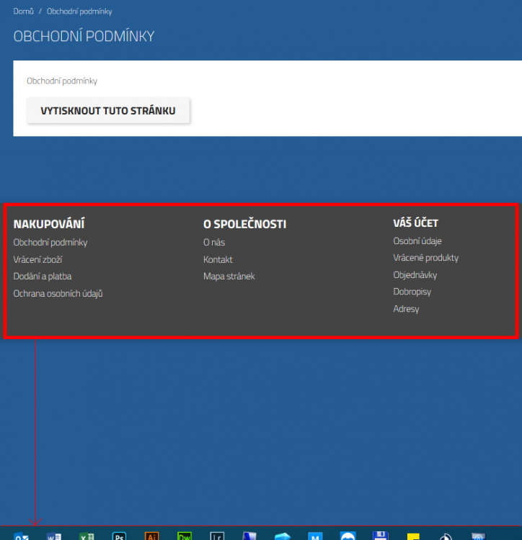522x540 pixels.
Task: Go to the Domů breadcrumb link
Action: 24,12
